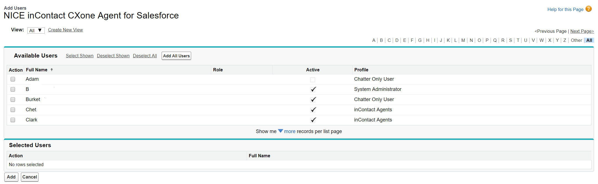Open the View dropdown set to All
This screenshot has width=598, height=184.
(x=36, y=30)
